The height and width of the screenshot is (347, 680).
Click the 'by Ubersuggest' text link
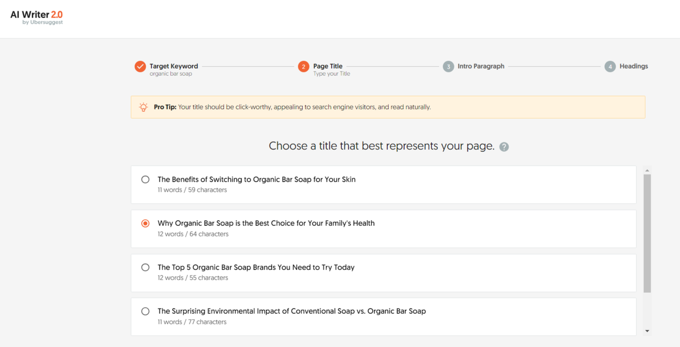click(x=43, y=22)
